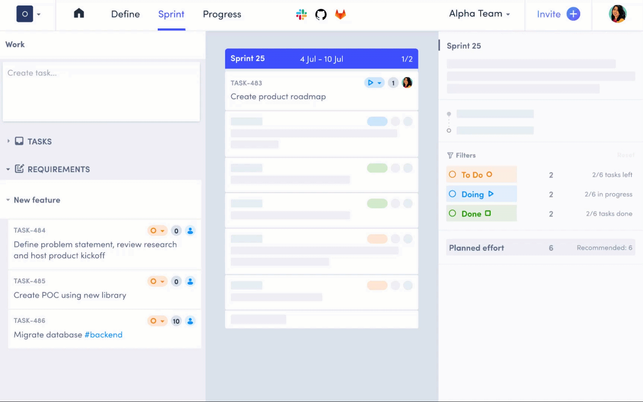
Task: Click the Invite button
Action: (557, 14)
